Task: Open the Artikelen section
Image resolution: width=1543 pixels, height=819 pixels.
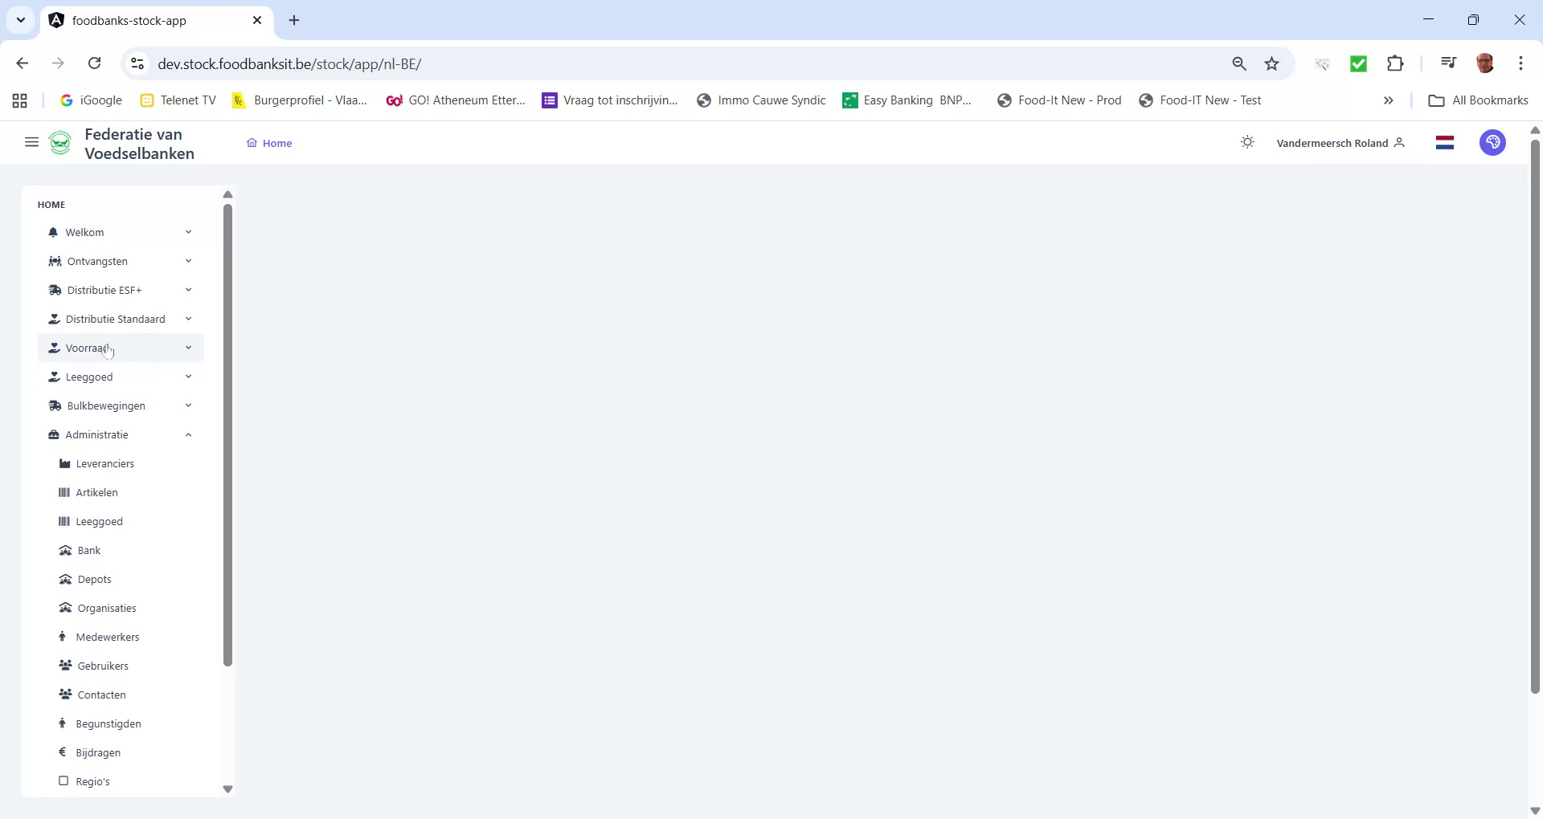Action: coord(97,492)
